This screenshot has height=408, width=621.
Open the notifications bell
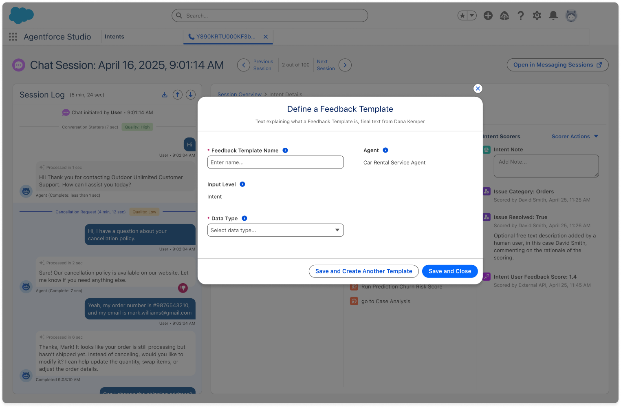coord(553,16)
